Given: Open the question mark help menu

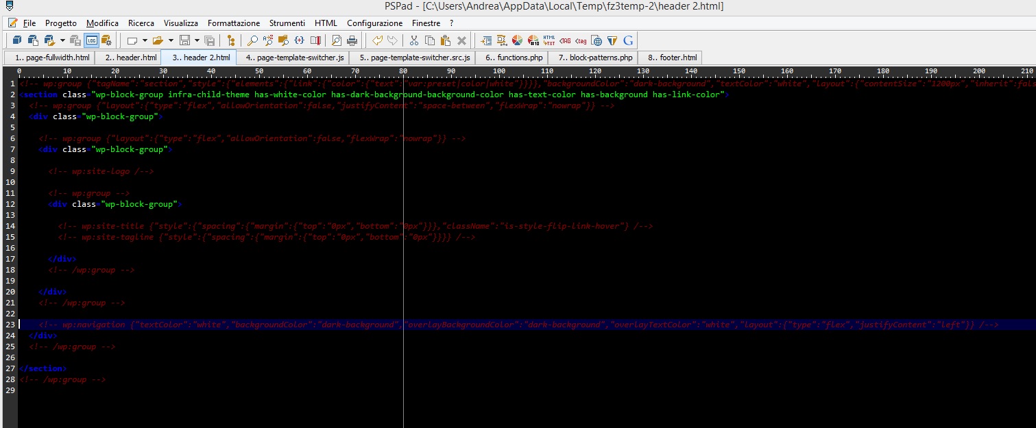Looking at the screenshot, I should (451, 23).
